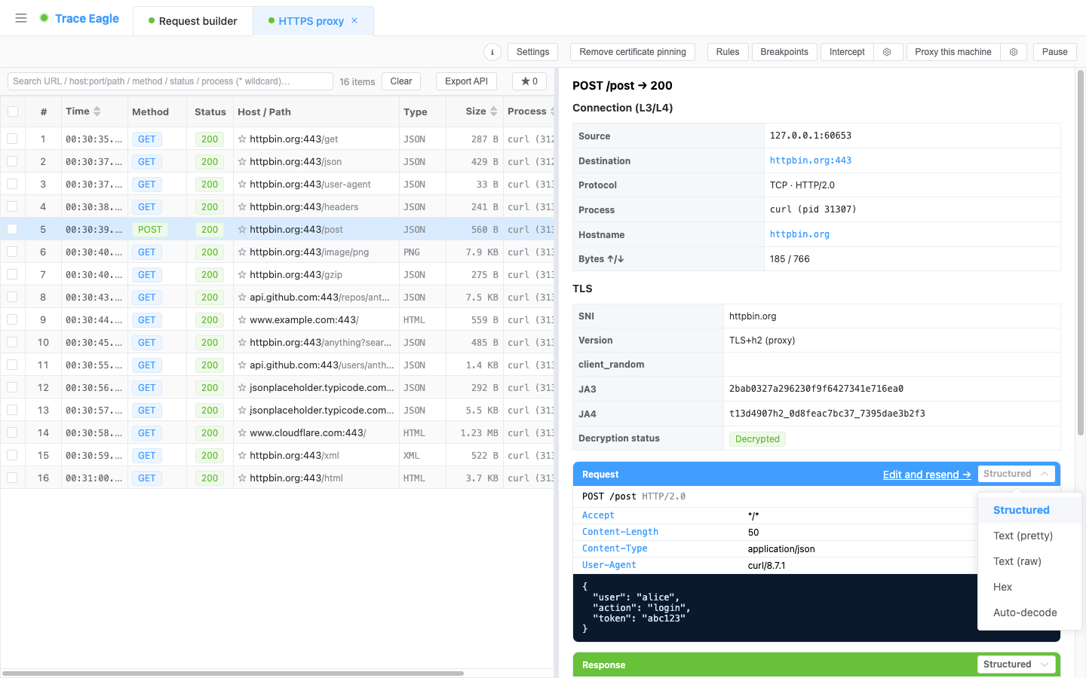
Task: Open the httpbin.org hostname link
Action: pos(799,234)
